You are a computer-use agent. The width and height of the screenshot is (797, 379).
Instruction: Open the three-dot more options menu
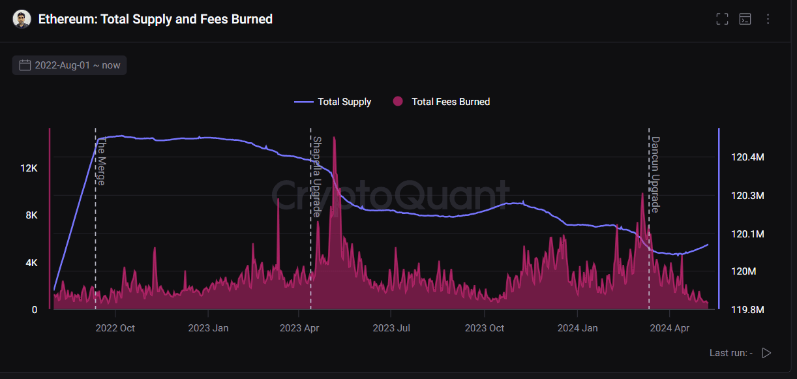(768, 19)
